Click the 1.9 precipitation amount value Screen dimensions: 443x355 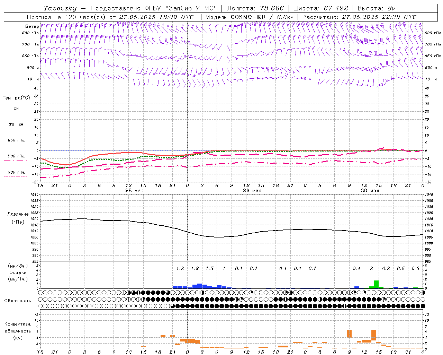(x=195, y=268)
